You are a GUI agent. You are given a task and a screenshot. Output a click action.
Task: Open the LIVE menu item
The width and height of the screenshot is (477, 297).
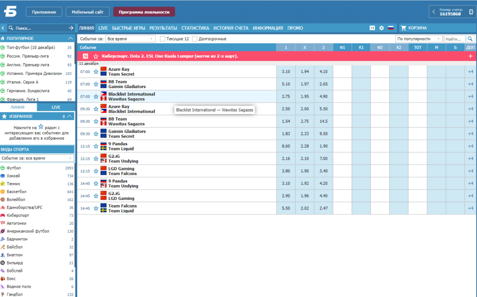[x=103, y=28]
